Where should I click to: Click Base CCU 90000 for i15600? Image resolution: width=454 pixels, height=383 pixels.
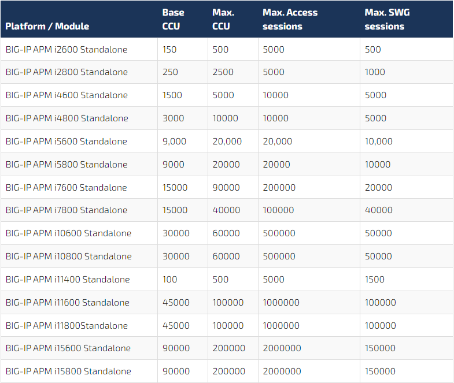coord(176,348)
